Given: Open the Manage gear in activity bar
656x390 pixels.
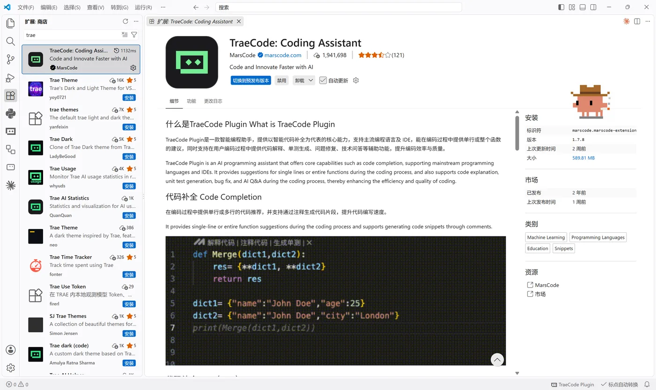Looking at the screenshot, I should (x=10, y=368).
